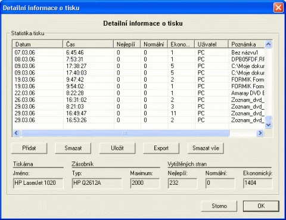Click the Ekonomický pages field showing 1404

pyautogui.click(x=258, y=183)
